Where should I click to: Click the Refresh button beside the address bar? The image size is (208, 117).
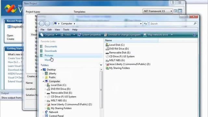pos(145,24)
